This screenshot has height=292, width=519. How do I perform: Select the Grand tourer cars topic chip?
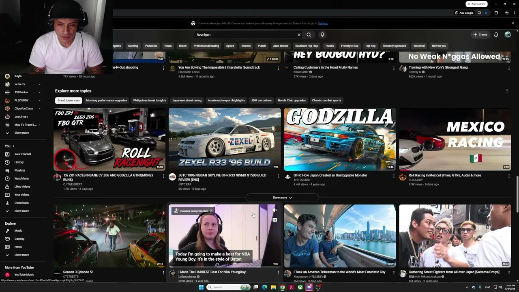(69, 100)
